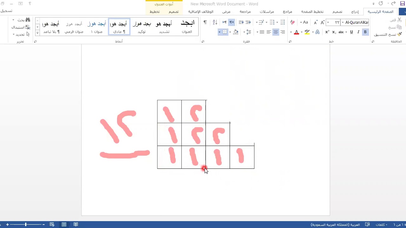The height and width of the screenshot is (228, 406).
Task: Align text to the left
Action: click(269, 32)
